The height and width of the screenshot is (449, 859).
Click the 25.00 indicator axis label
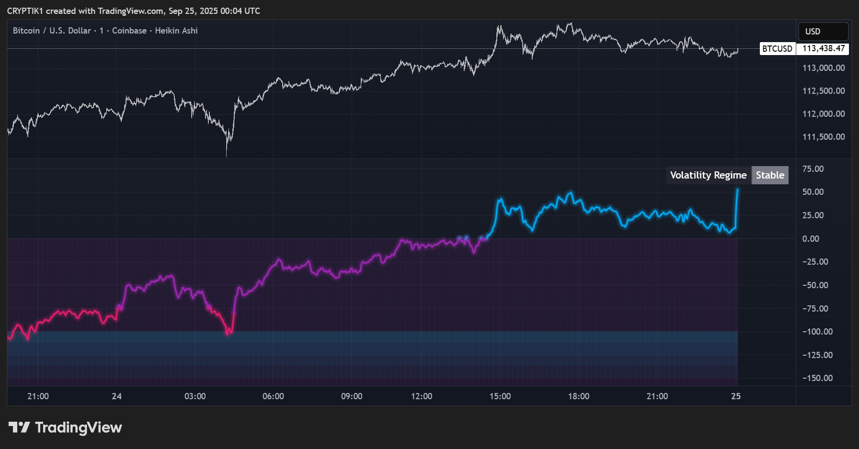pyautogui.click(x=813, y=215)
